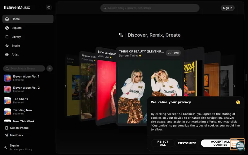
Task: Click the ElevenLabs logo beside Discover heading
Action: (121, 35)
